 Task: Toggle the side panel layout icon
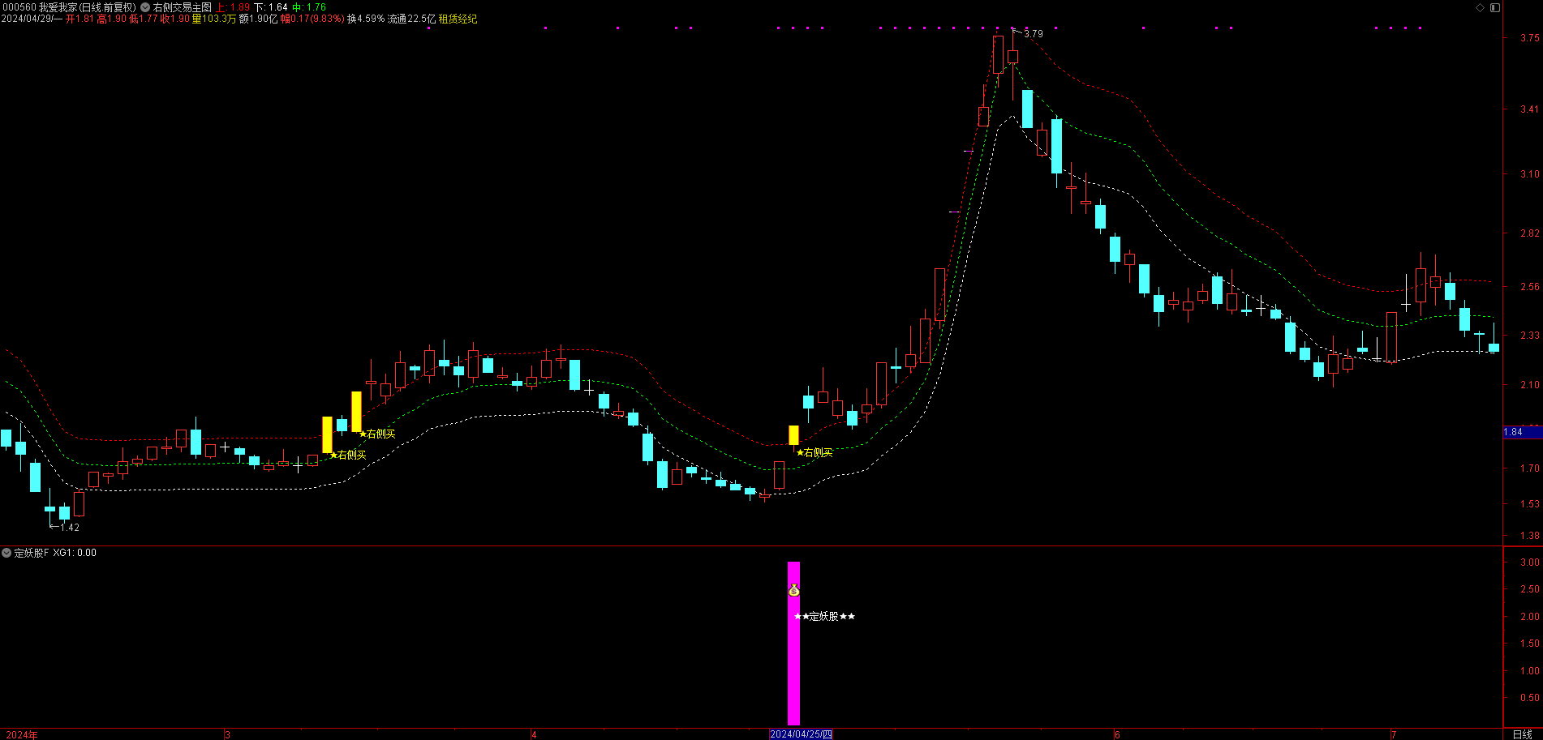pos(1495,7)
